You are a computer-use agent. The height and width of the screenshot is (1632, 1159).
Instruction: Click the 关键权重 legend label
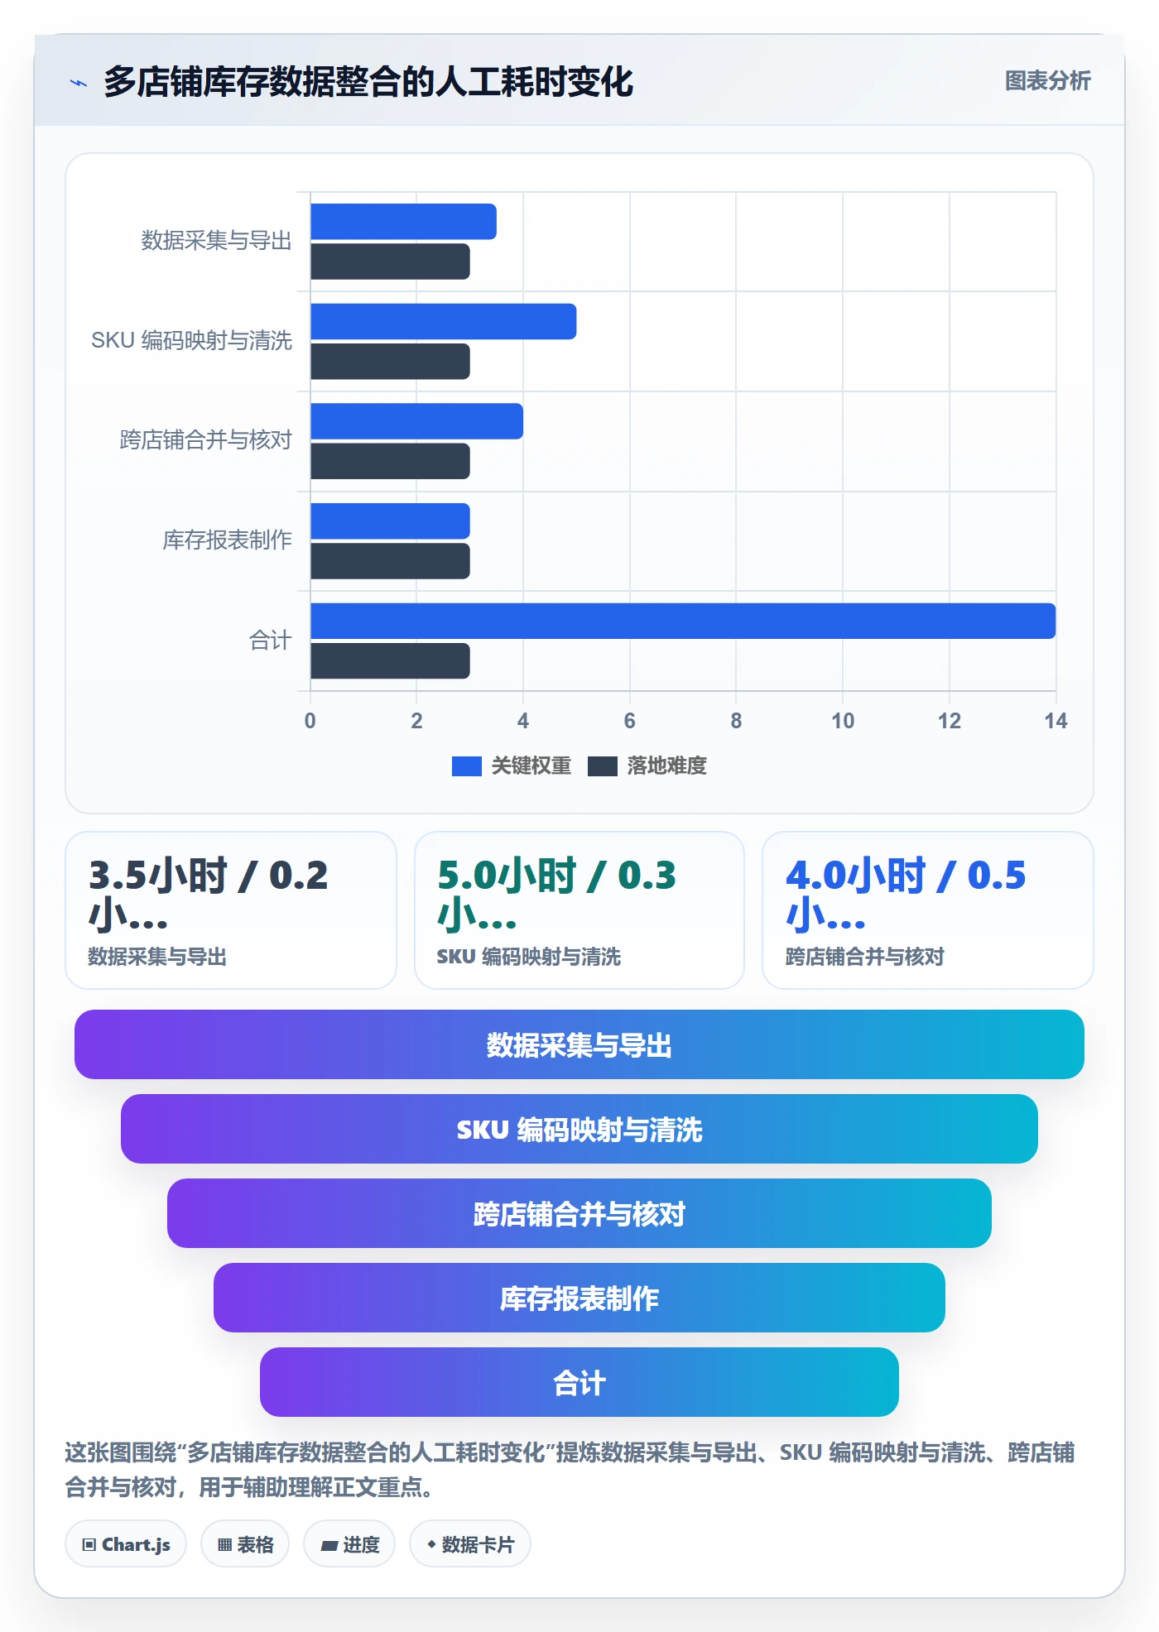(x=531, y=766)
